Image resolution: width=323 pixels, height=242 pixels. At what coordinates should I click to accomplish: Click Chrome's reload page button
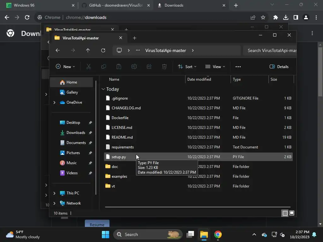[x=27, y=18]
